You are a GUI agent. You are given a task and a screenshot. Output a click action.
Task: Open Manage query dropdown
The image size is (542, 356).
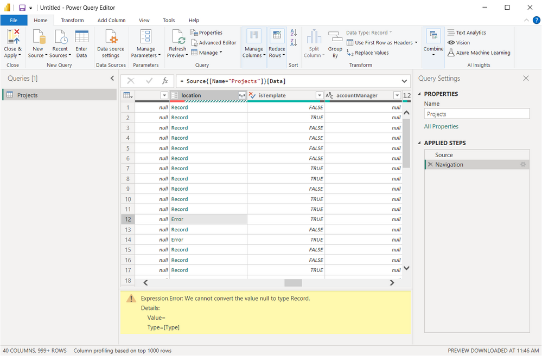point(207,53)
